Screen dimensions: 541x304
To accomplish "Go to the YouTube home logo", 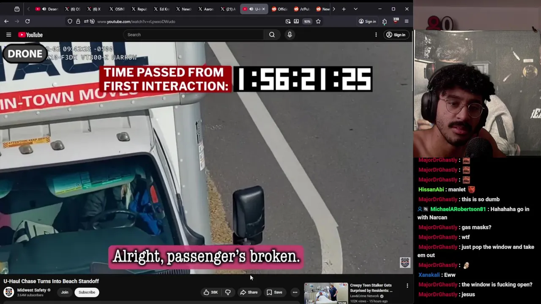I will tap(30, 35).
